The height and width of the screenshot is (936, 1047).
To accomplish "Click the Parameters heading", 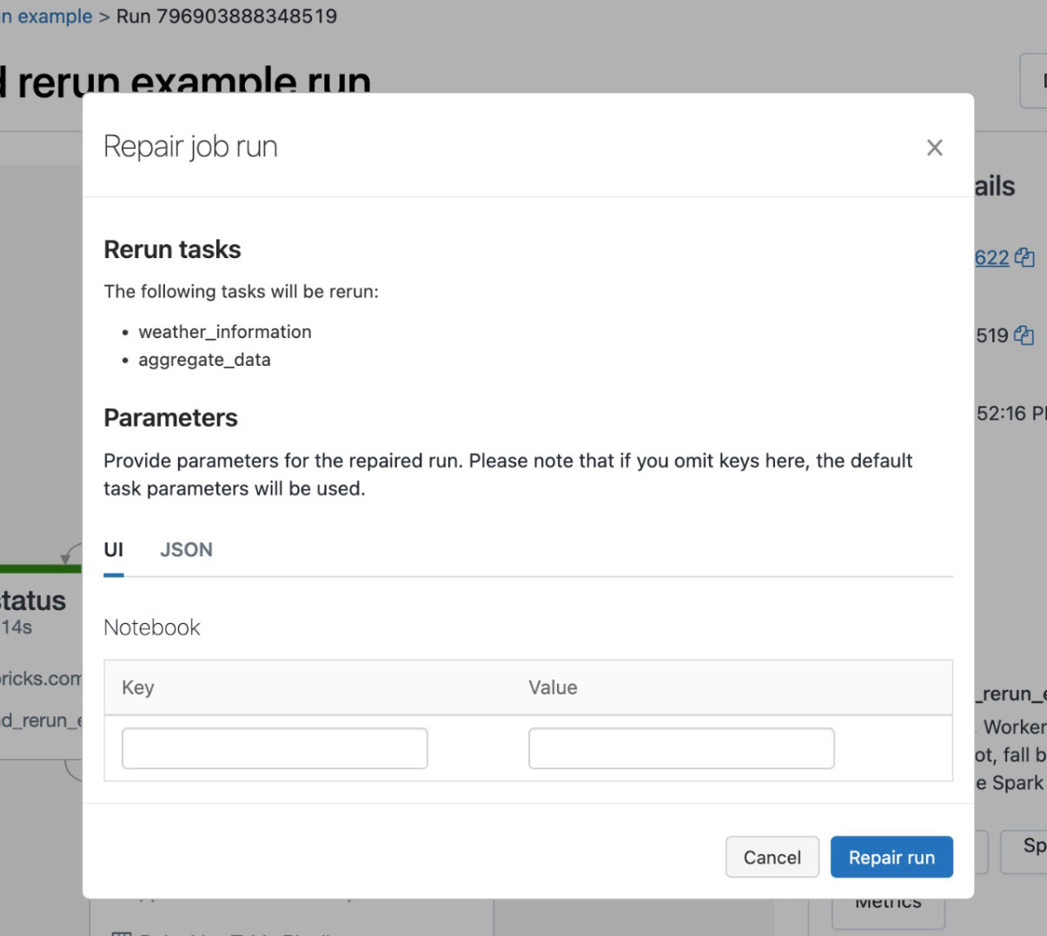I will coord(170,418).
